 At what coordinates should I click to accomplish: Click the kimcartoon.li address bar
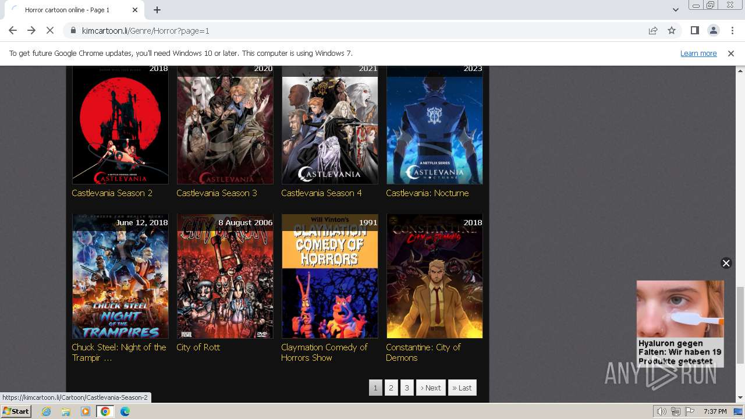coord(361,30)
